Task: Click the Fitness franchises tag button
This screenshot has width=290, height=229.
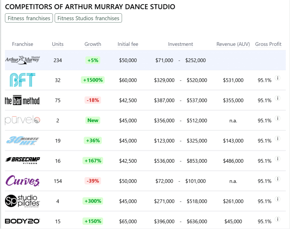Action: tap(29, 18)
